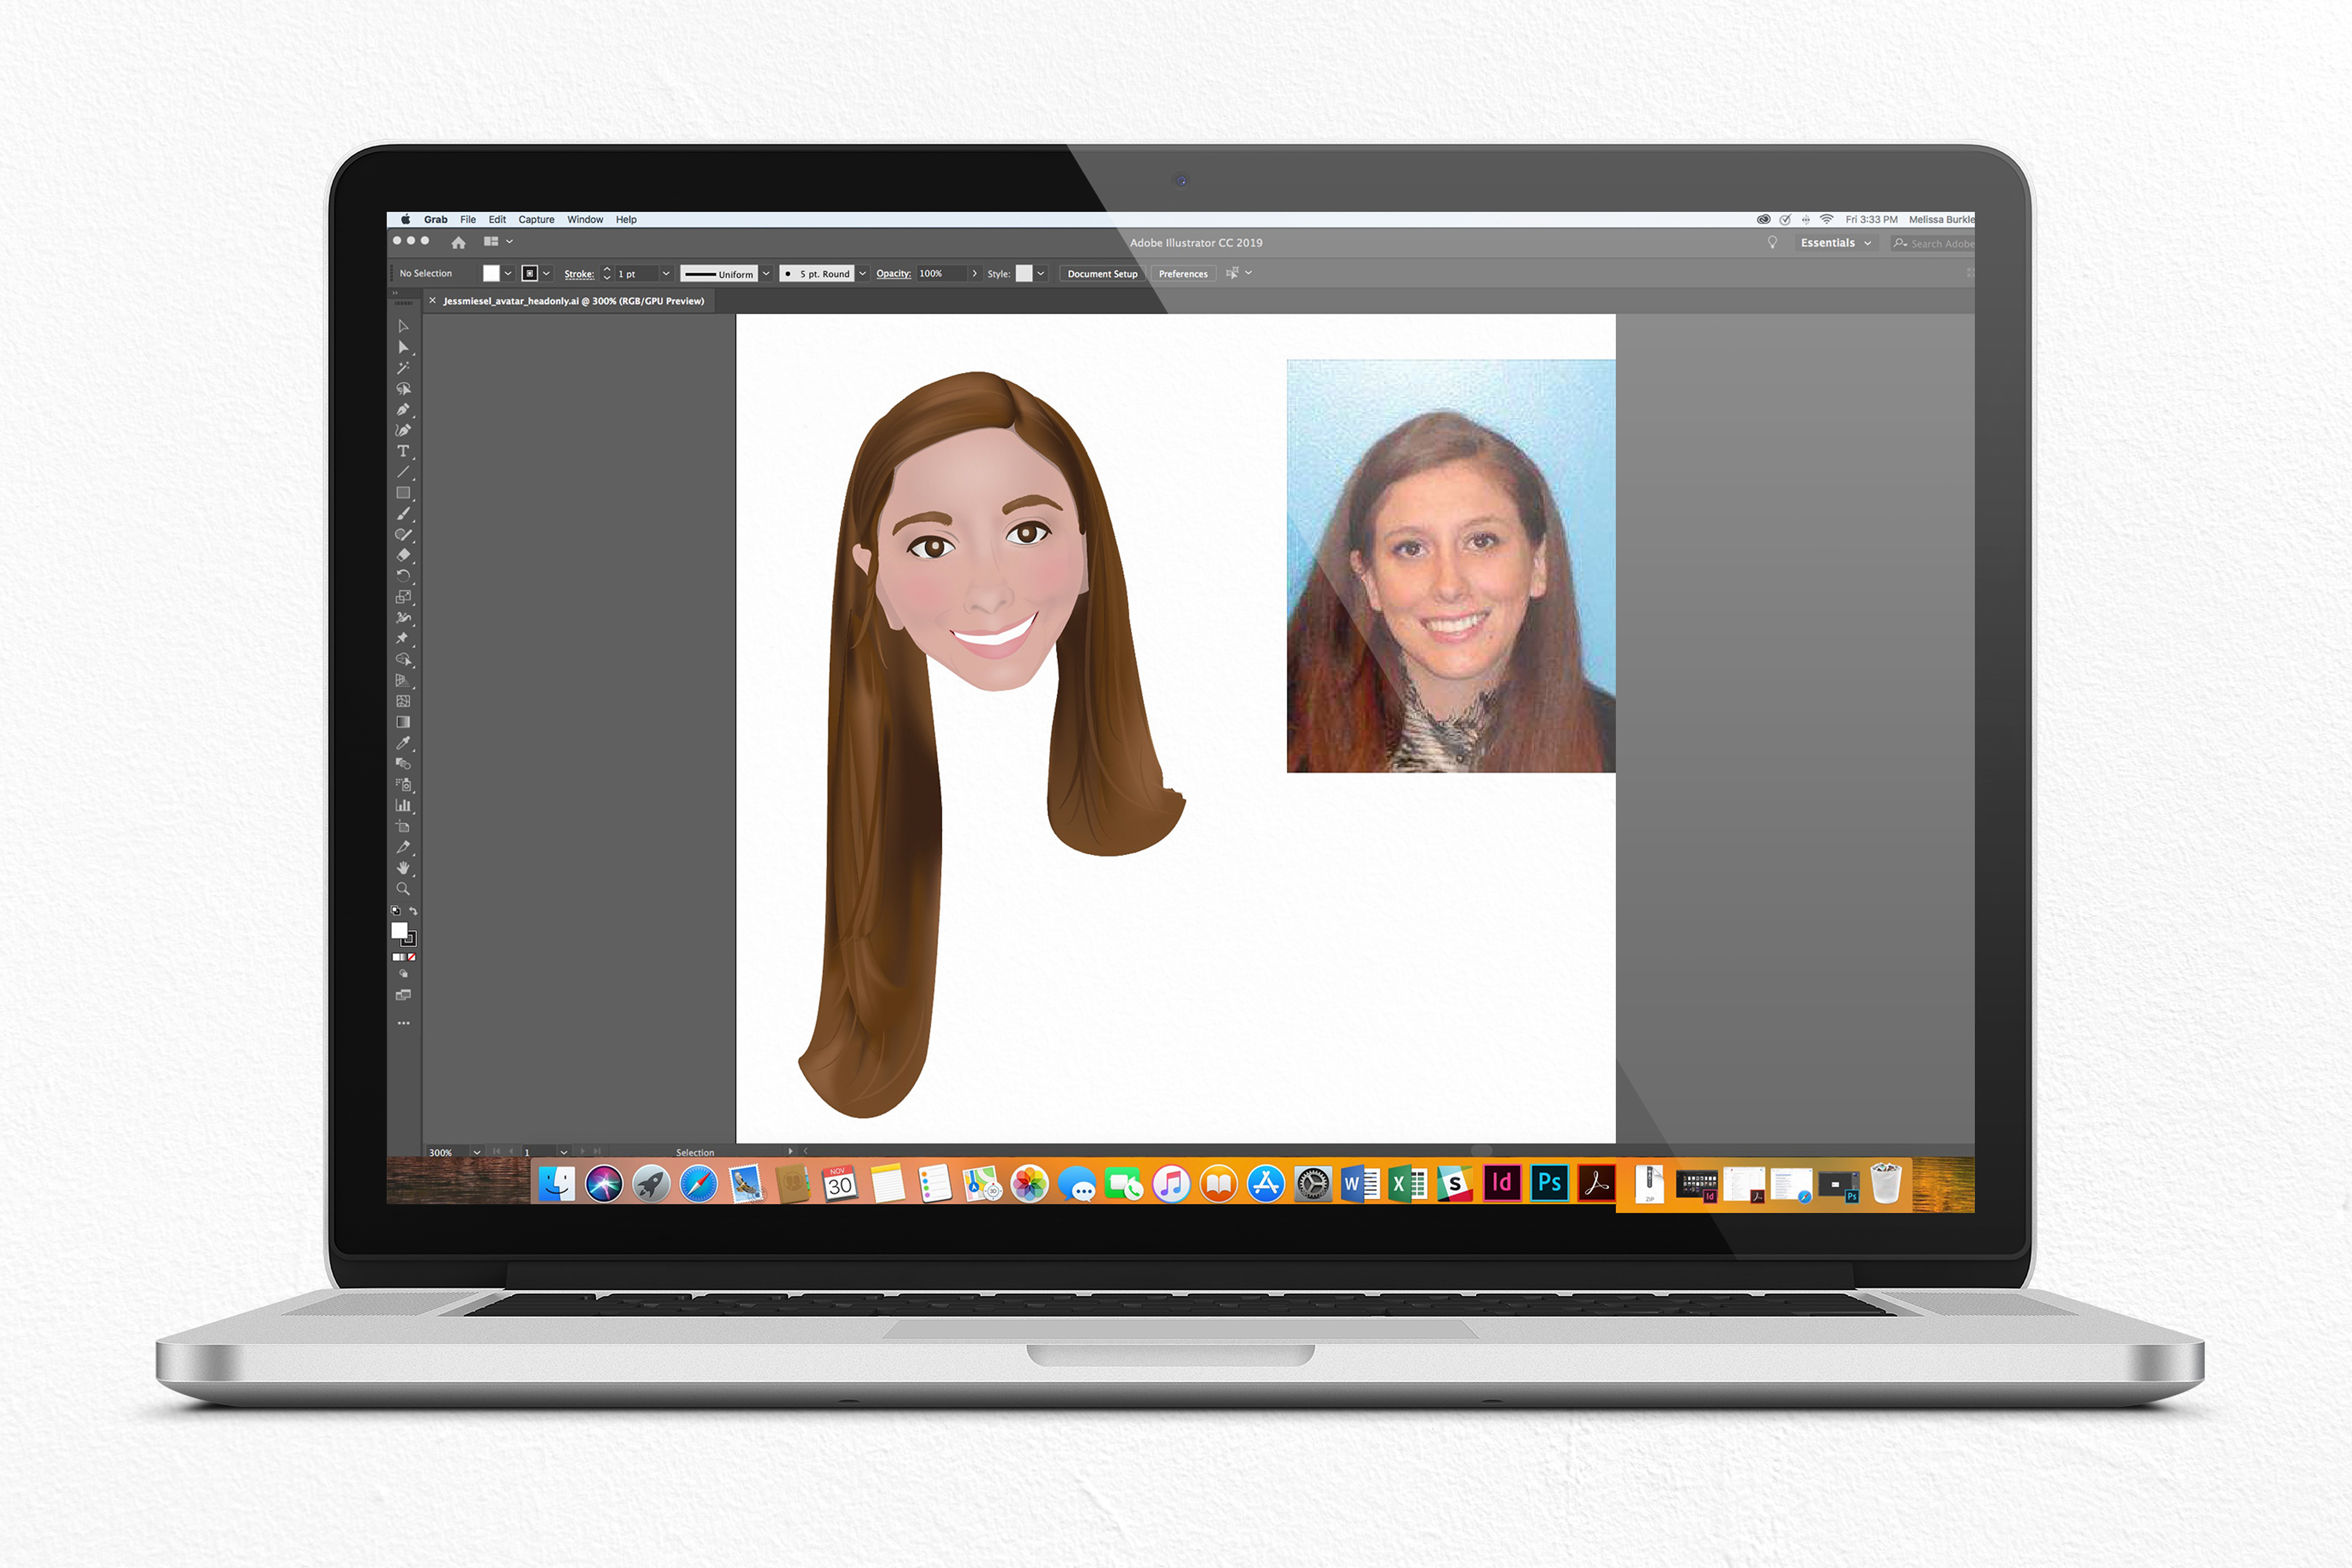This screenshot has width=2352, height=1568.
Task: Select the Rectangle tool
Action: 403,493
